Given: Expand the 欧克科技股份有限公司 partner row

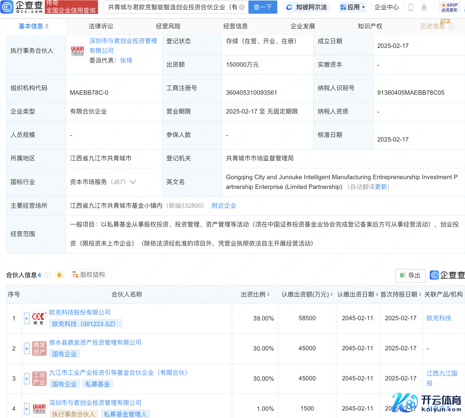Looking at the screenshot, I should pos(27,318).
